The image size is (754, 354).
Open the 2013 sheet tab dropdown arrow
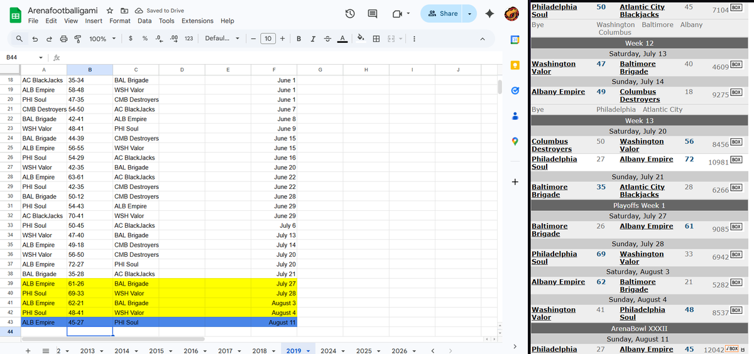(x=101, y=351)
